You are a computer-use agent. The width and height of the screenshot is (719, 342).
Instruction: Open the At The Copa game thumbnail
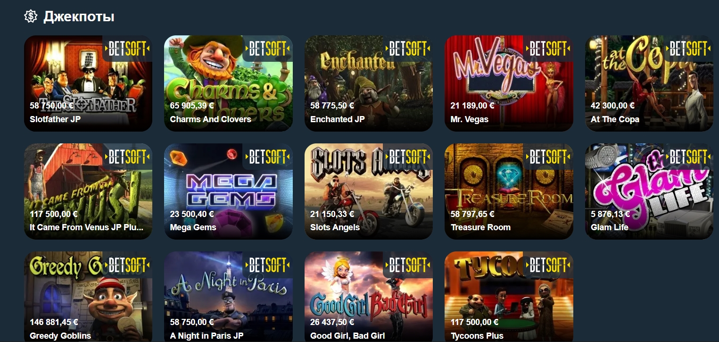[649, 83]
